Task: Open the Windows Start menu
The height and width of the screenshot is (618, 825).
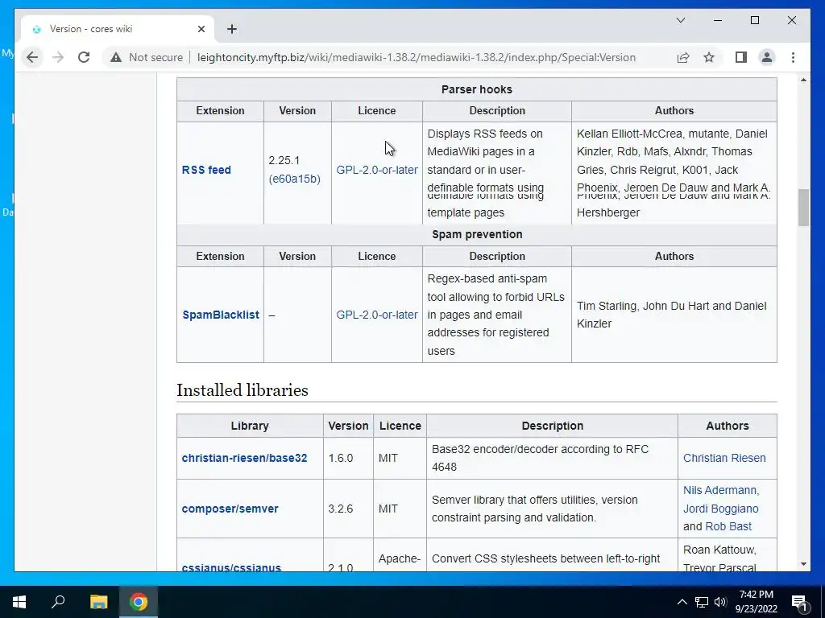Action: pyautogui.click(x=19, y=602)
